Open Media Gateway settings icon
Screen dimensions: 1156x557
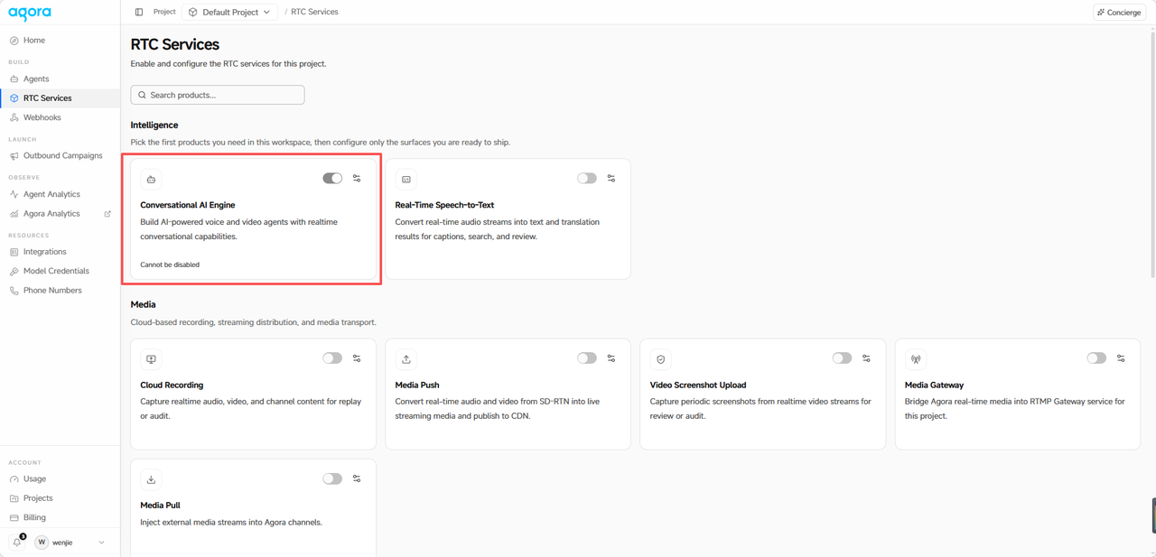1121,358
